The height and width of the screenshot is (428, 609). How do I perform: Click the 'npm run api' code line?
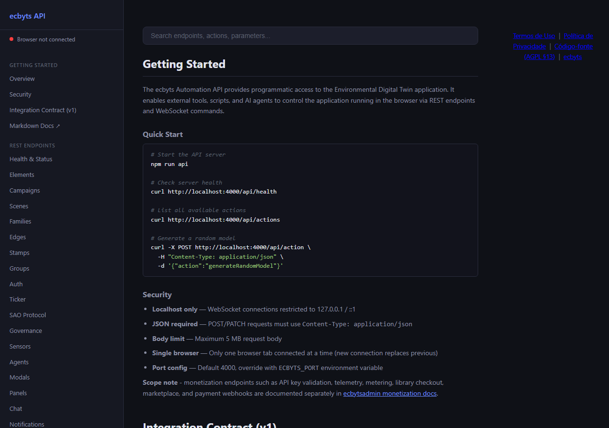coord(169,164)
